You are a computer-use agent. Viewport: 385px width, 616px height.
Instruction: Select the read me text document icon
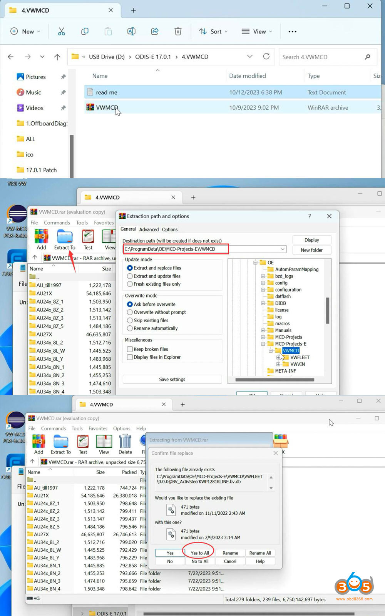coord(90,92)
